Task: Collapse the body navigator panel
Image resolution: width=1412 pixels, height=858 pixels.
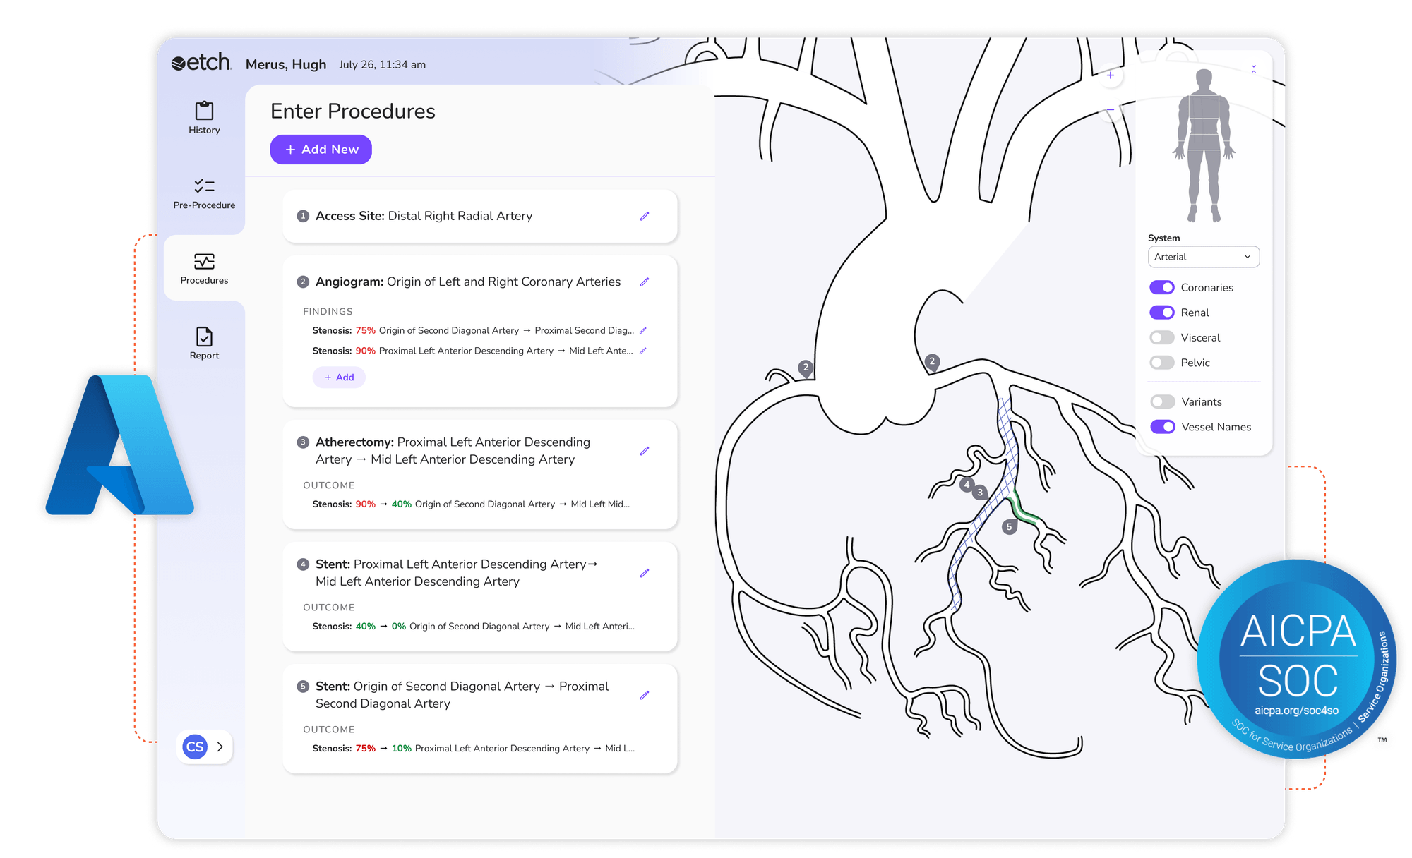Action: coord(1254,68)
